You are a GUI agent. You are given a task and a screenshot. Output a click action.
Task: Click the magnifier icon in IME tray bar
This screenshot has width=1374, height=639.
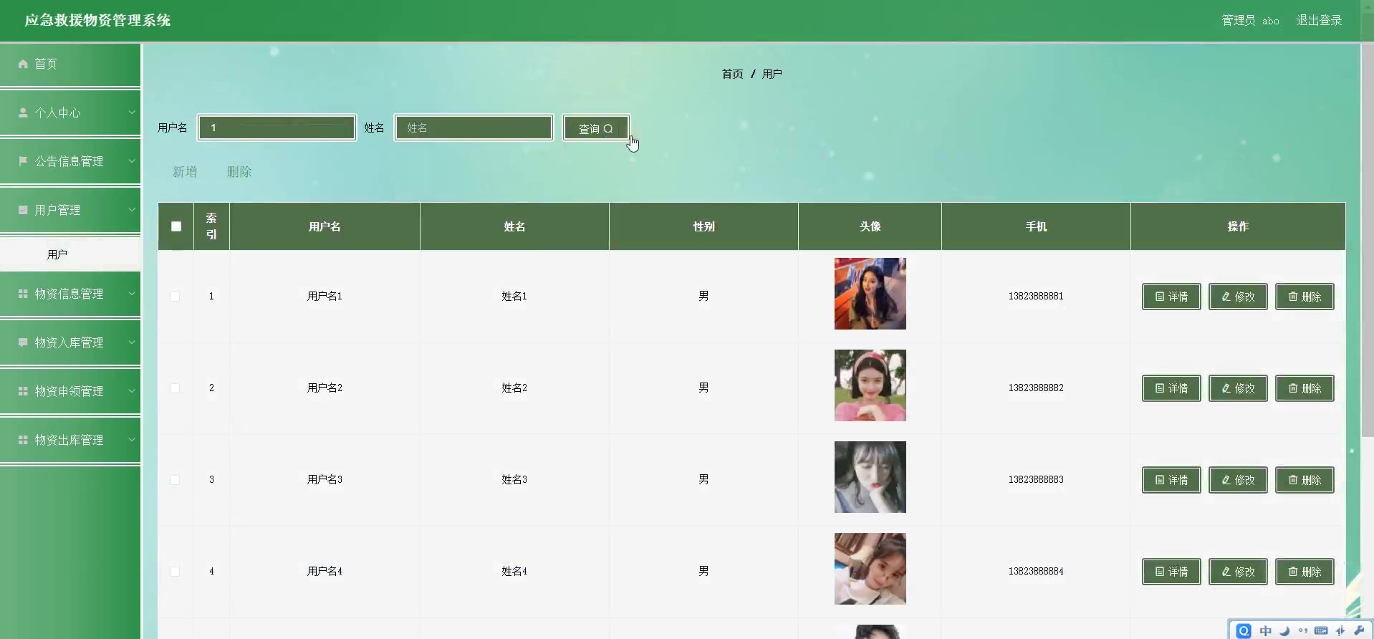[x=1244, y=630]
